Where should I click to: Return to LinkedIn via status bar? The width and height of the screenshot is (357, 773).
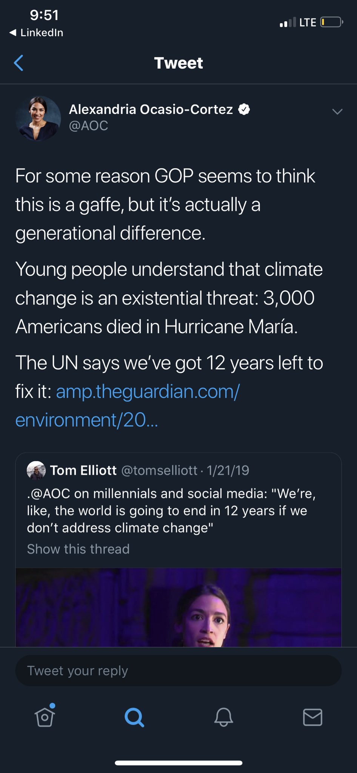pos(37,33)
